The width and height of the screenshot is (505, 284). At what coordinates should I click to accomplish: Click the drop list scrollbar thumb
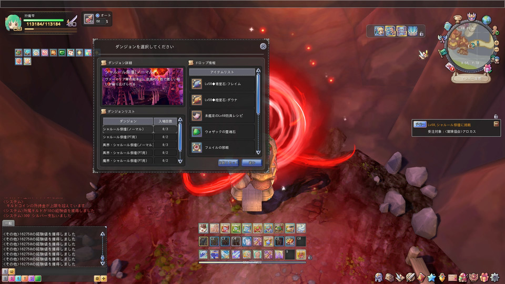tap(258, 94)
